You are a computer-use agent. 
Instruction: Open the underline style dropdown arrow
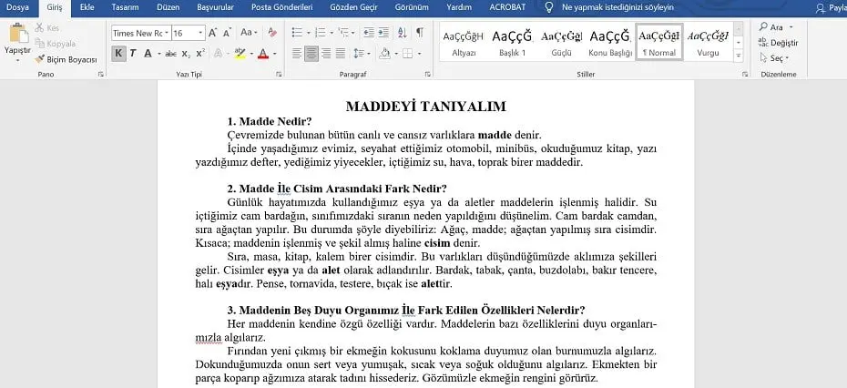coord(158,54)
